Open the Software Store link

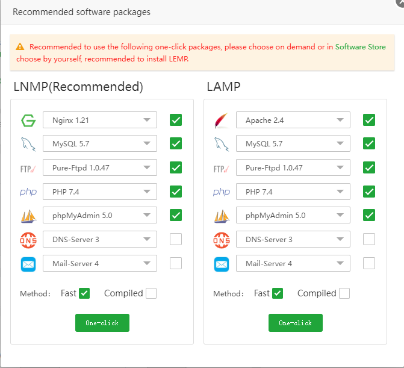360,46
